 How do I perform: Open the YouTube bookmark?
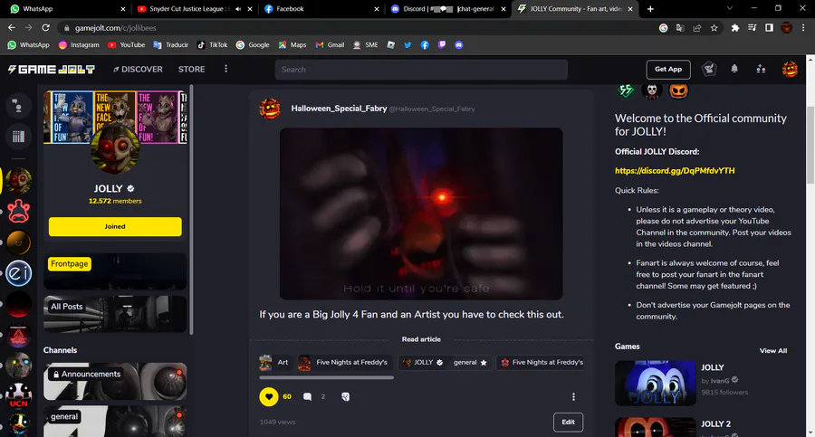126,45
